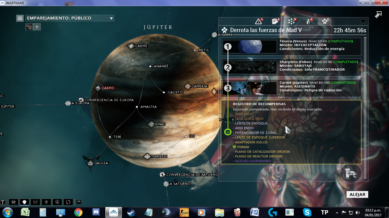
Task: Toggle the Forma reward checkbox
Action: click(x=234, y=147)
